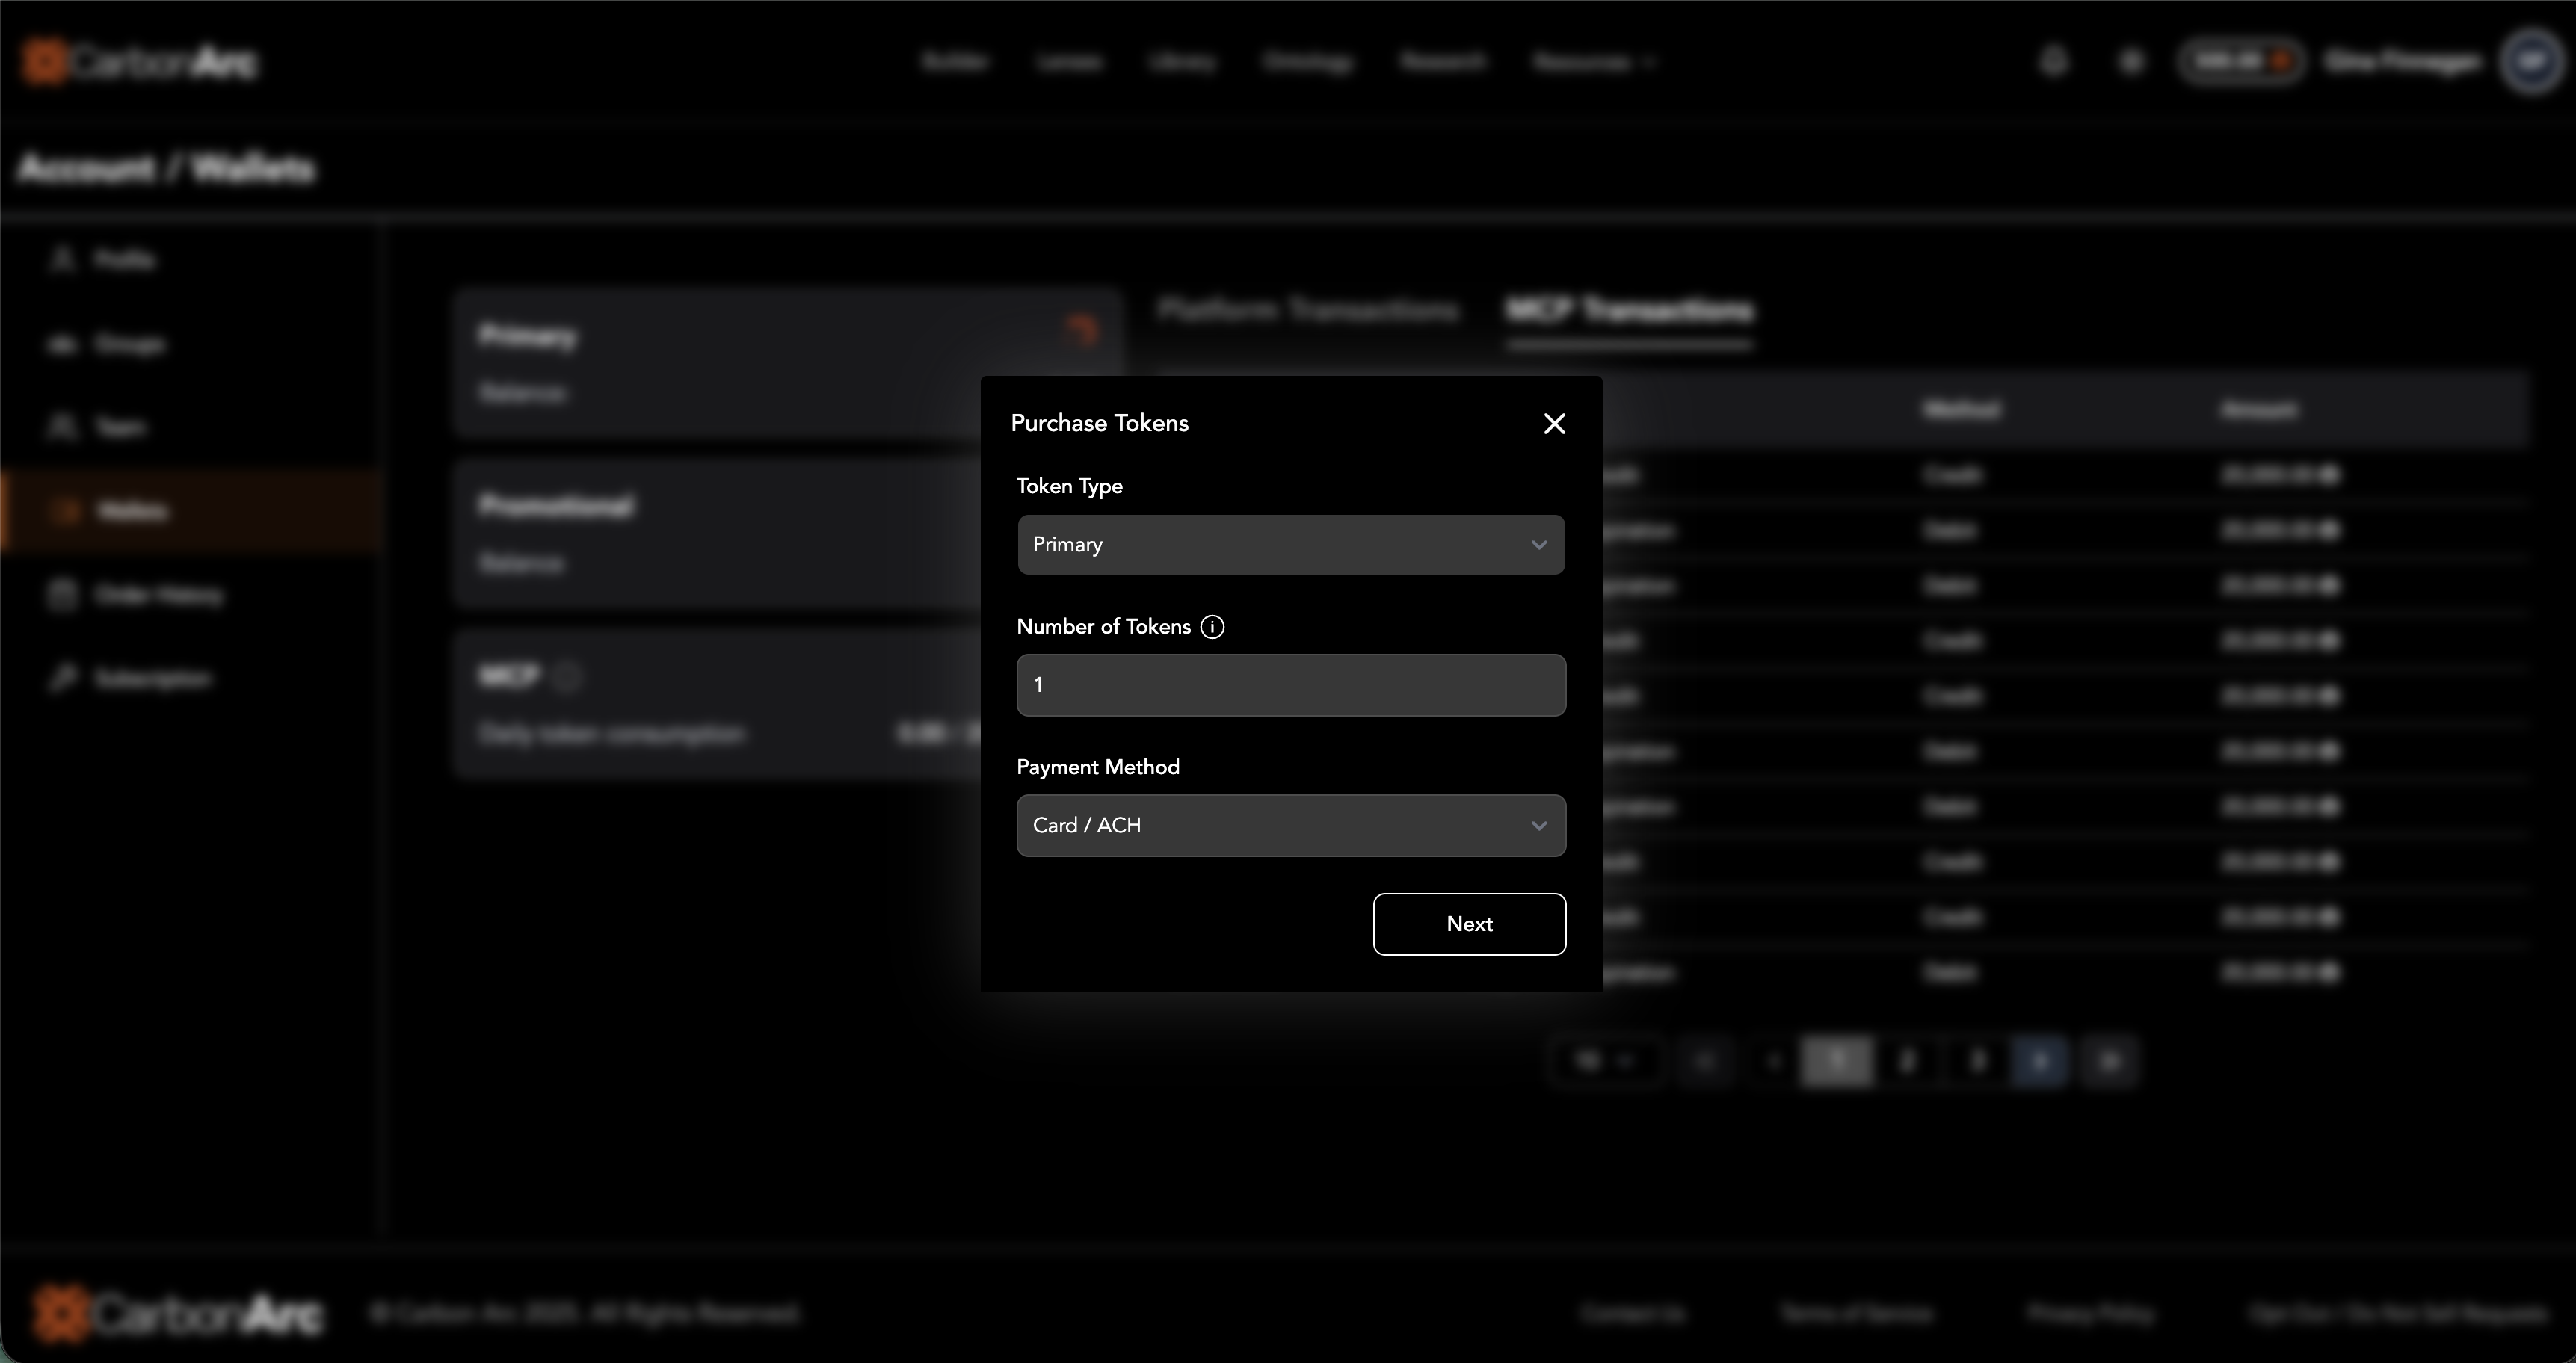The height and width of the screenshot is (1363, 2576).
Task: Open the rows-per-page dropdown in pagination
Action: click(1604, 1061)
